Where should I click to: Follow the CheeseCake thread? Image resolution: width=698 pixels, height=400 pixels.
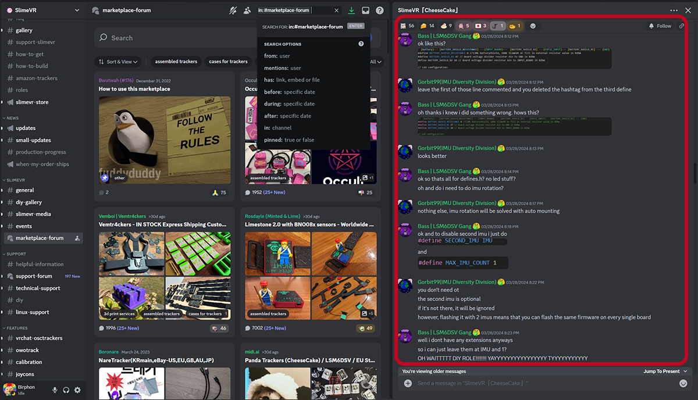[660, 26]
